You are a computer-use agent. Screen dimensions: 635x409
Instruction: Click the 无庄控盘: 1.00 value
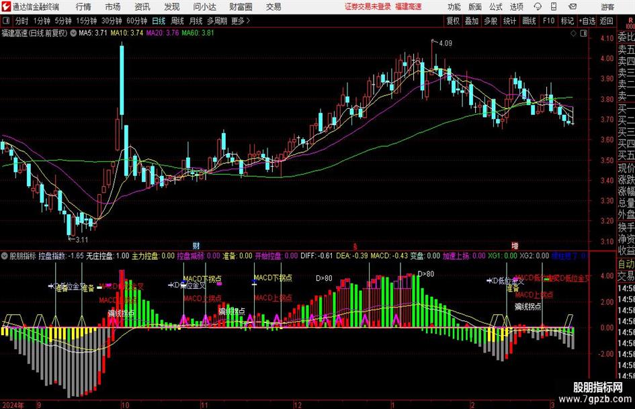tap(108, 256)
